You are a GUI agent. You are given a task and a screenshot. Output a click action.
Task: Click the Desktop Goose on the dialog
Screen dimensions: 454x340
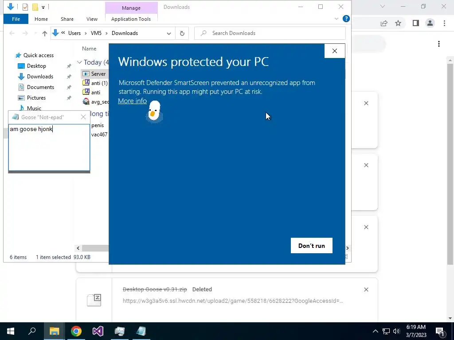coord(154,111)
